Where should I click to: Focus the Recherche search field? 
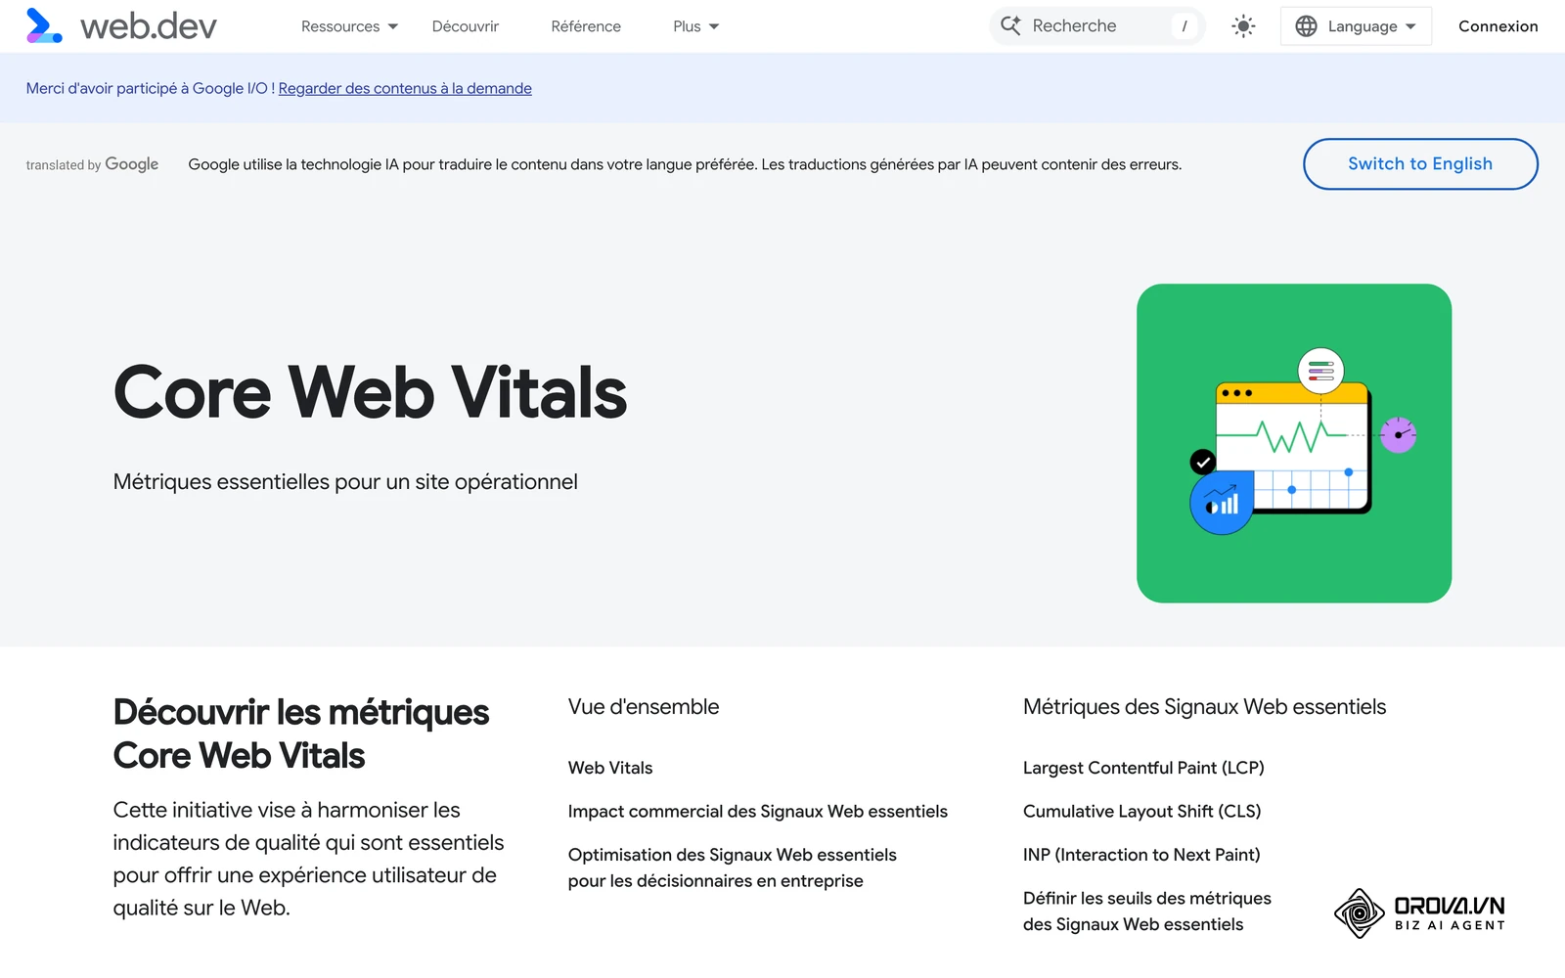(x=1097, y=25)
